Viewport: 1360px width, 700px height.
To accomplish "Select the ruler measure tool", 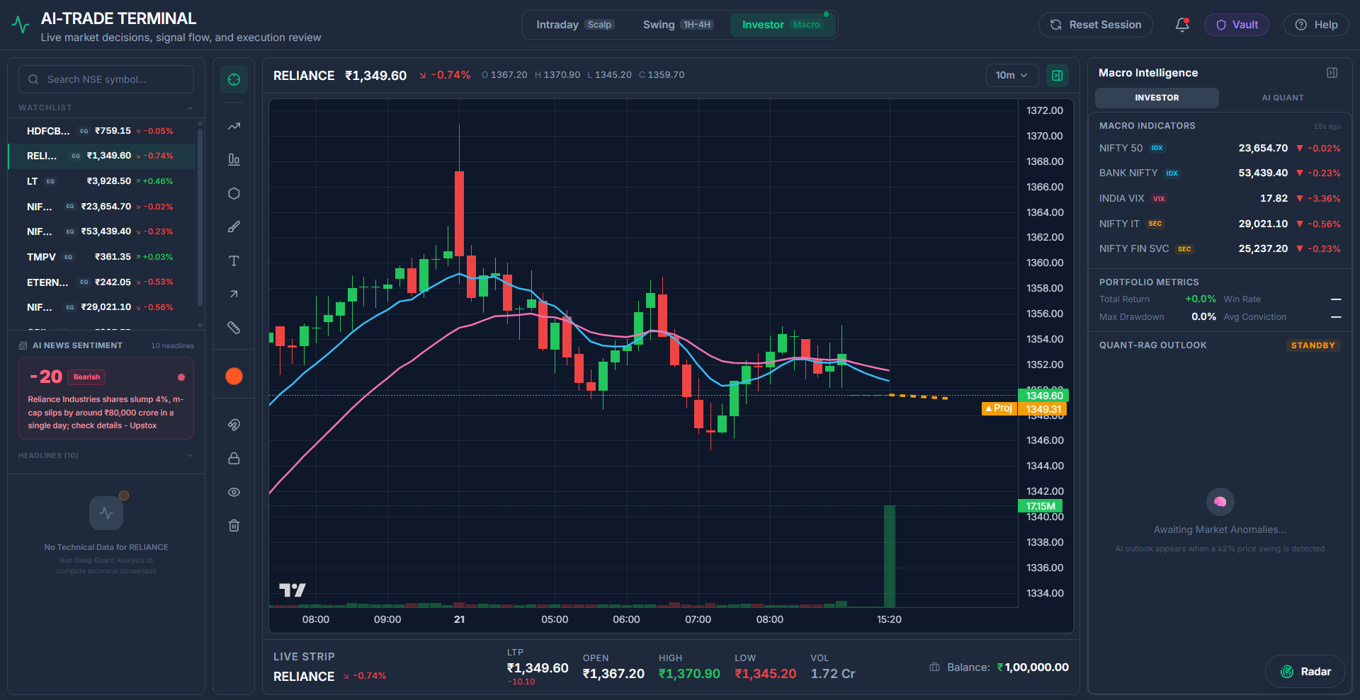I will click(234, 328).
